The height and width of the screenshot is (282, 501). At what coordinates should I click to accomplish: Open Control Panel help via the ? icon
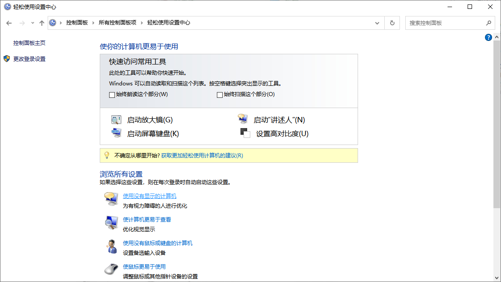(x=489, y=37)
